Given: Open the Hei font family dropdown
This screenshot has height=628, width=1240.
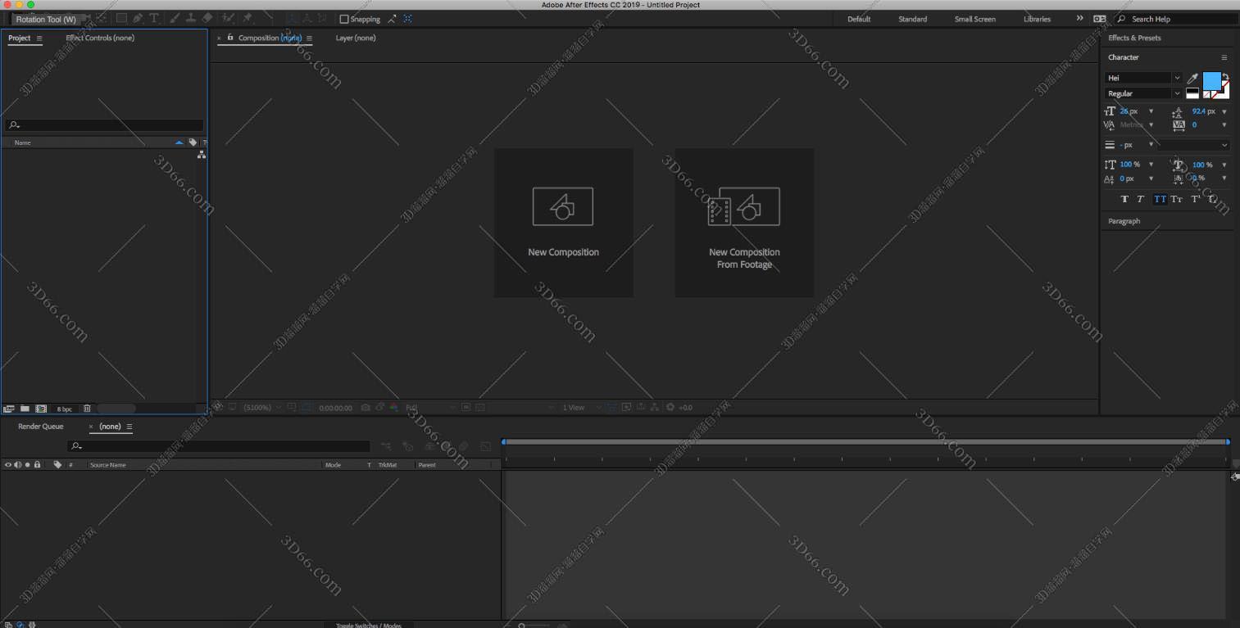Looking at the screenshot, I should pos(1143,78).
